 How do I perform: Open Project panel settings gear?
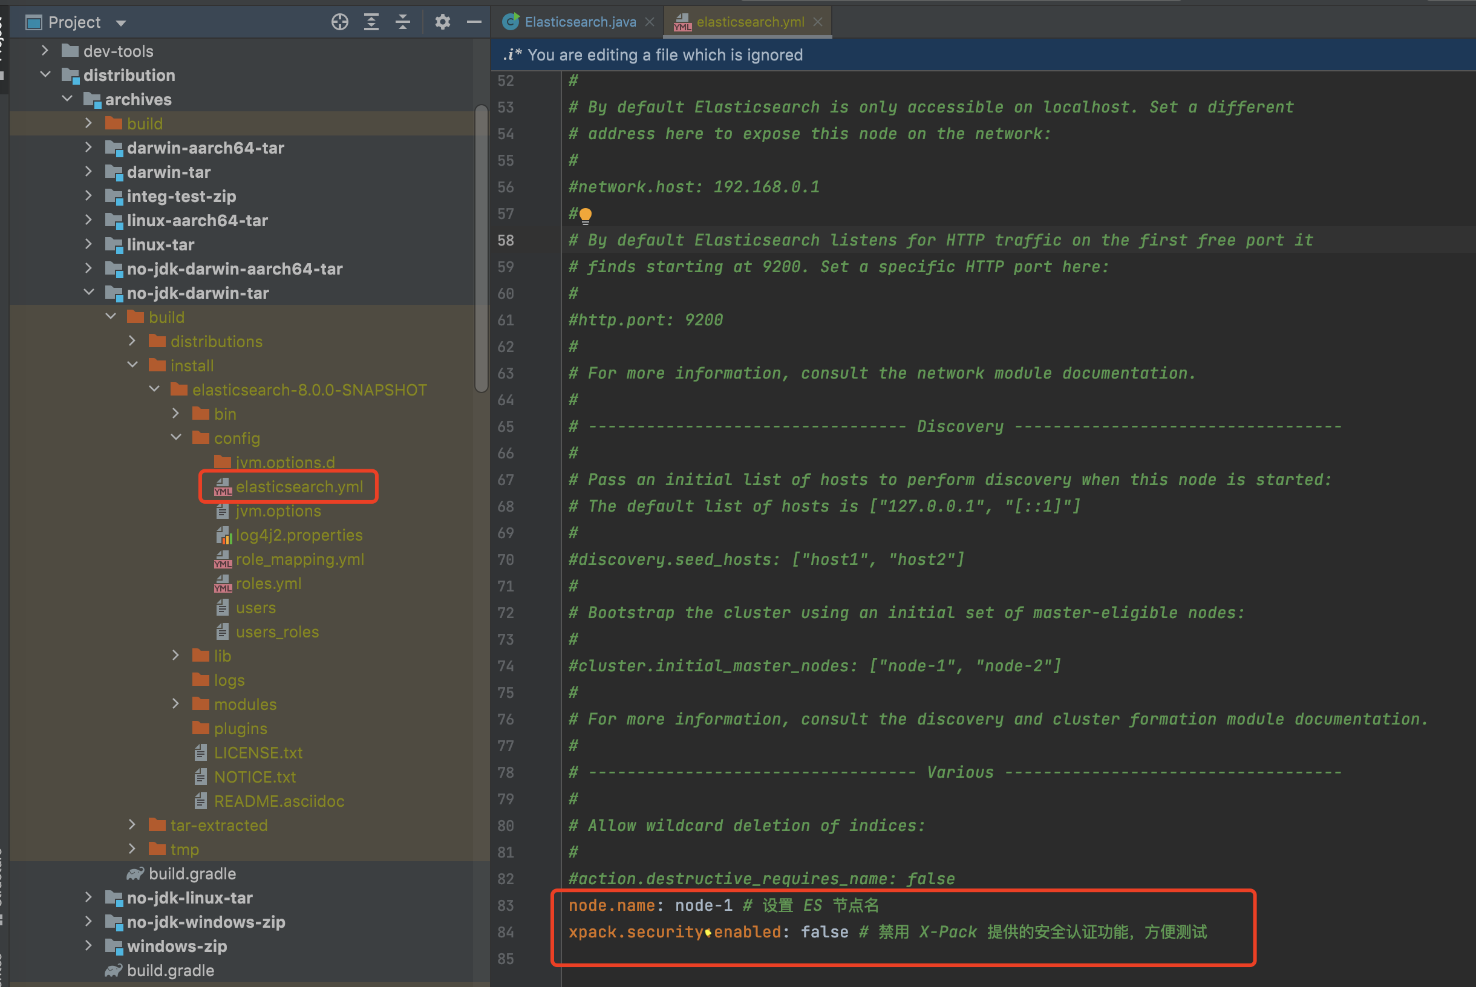coord(442,22)
